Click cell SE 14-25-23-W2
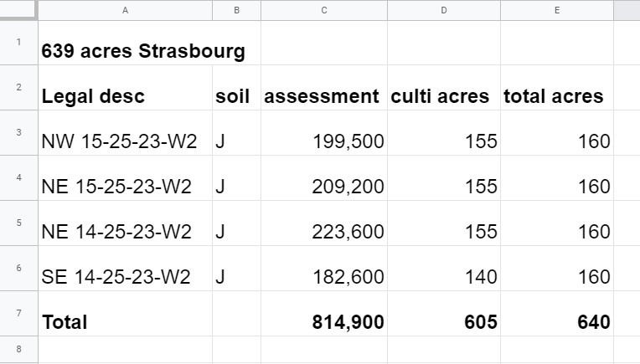640x364 pixels. [x=126, y=269]
